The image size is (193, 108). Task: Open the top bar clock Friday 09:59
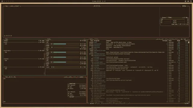[96, 1]
